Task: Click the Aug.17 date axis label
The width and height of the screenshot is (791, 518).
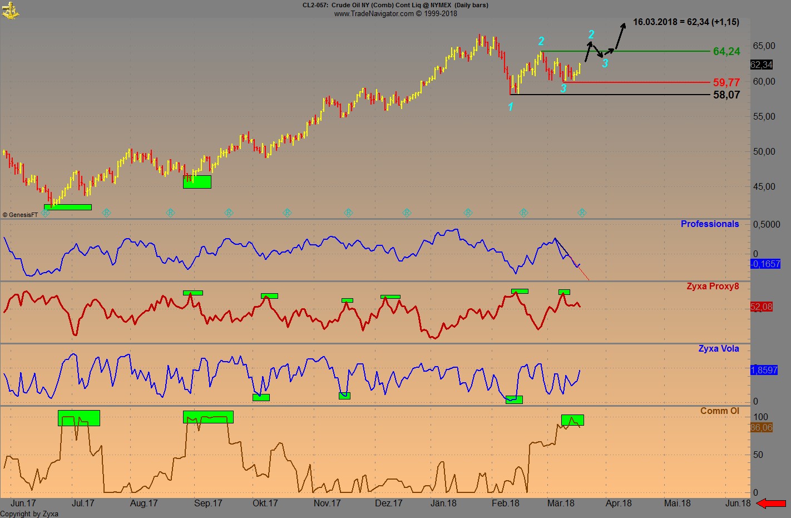Action: coord(144,504)
